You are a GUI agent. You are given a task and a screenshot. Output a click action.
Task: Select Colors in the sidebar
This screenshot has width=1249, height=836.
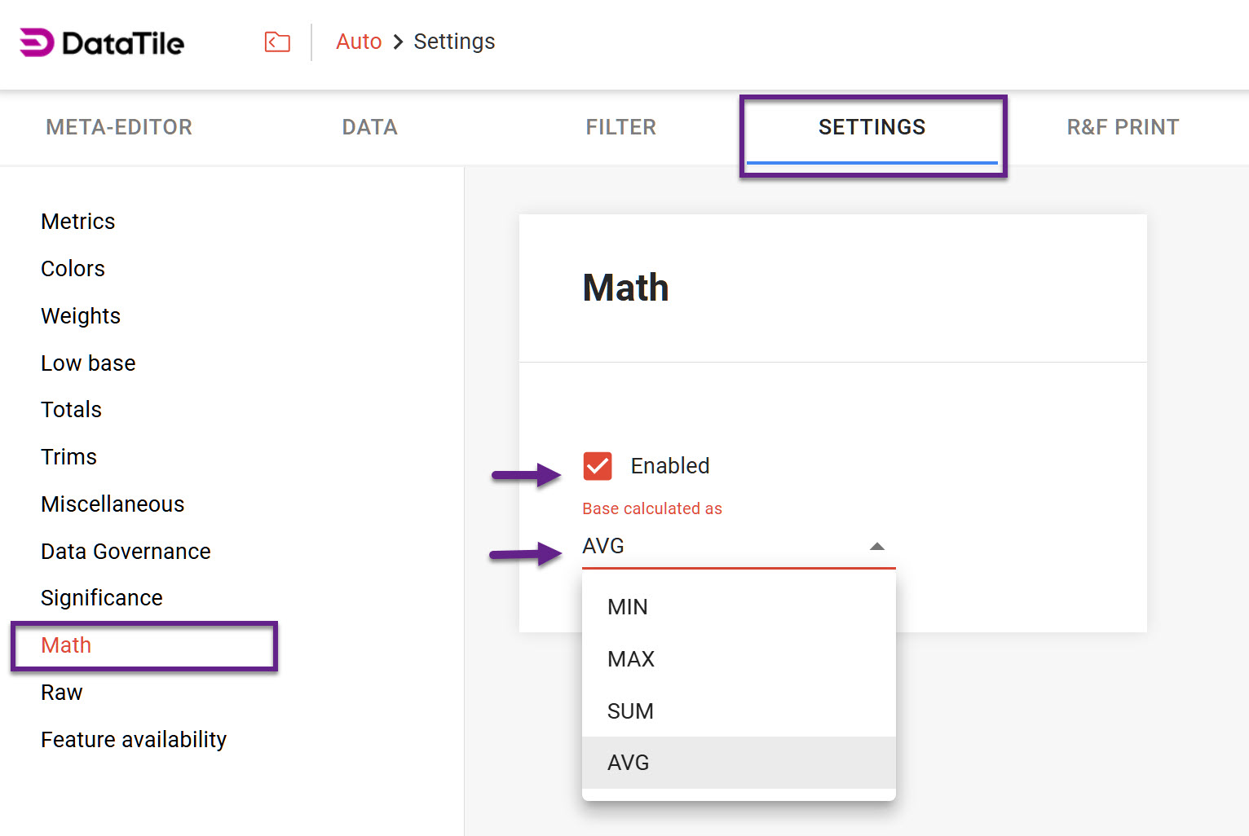(73, 268)
